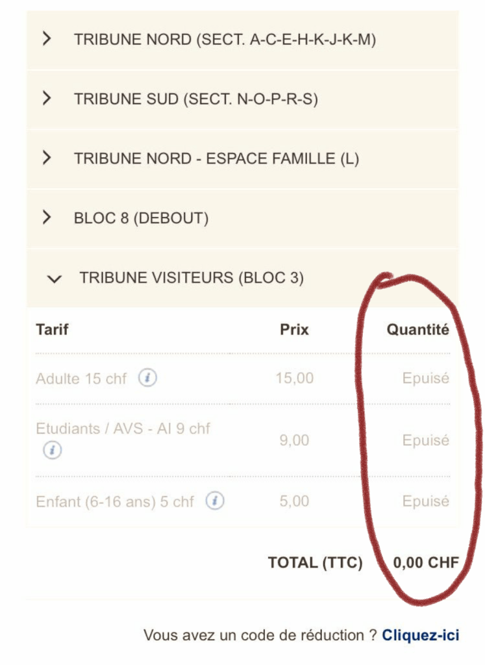Select TRIBUNE NORD - ESPACE FAMILLE (L)
Screen dimensions: 485x665
tap(216, 158)
